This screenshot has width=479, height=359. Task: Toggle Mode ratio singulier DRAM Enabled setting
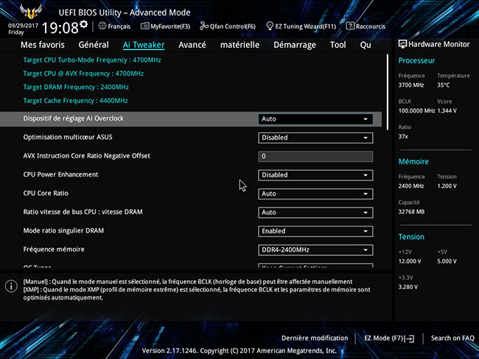(315, 231)
